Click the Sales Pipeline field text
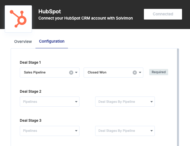Image resolution: width=190 pixels, height=146 pixels. click(x=35, y=72)
